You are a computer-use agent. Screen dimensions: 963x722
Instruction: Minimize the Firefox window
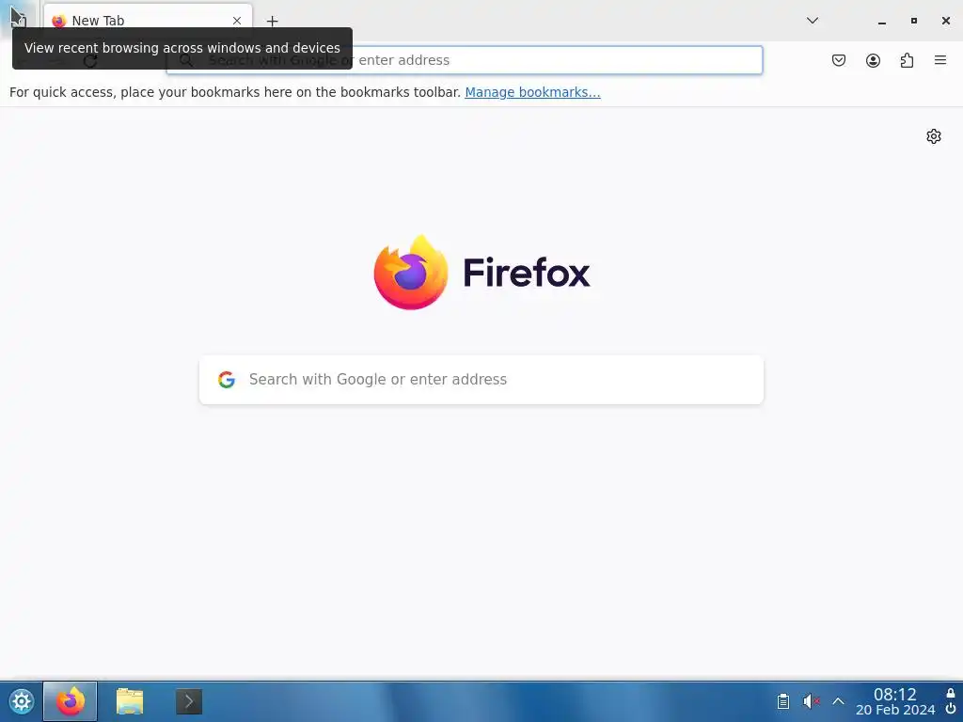882,22
